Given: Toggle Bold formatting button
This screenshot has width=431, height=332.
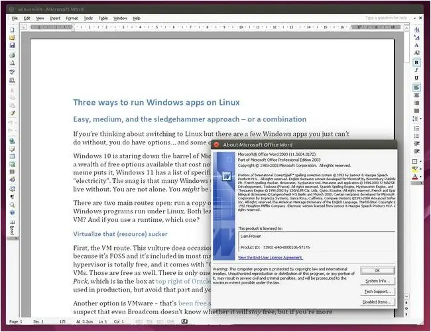Looking at the screenshot, I should [x=416, y=62].
